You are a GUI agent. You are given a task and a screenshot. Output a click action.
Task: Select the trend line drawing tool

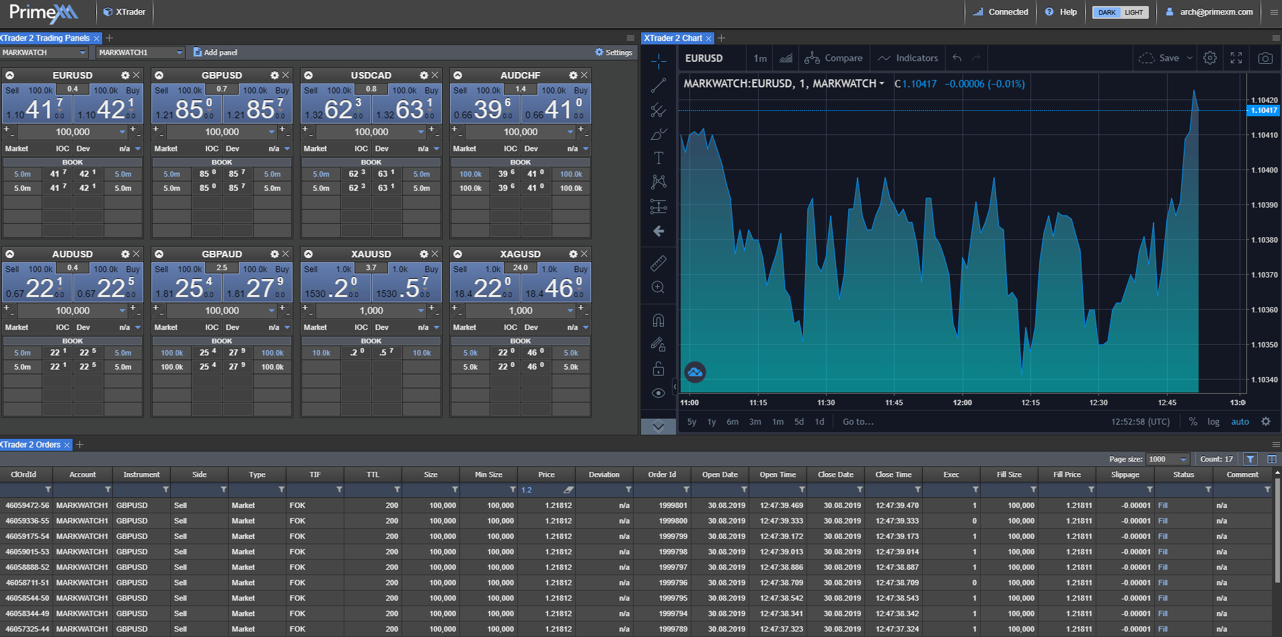(658, 85)
